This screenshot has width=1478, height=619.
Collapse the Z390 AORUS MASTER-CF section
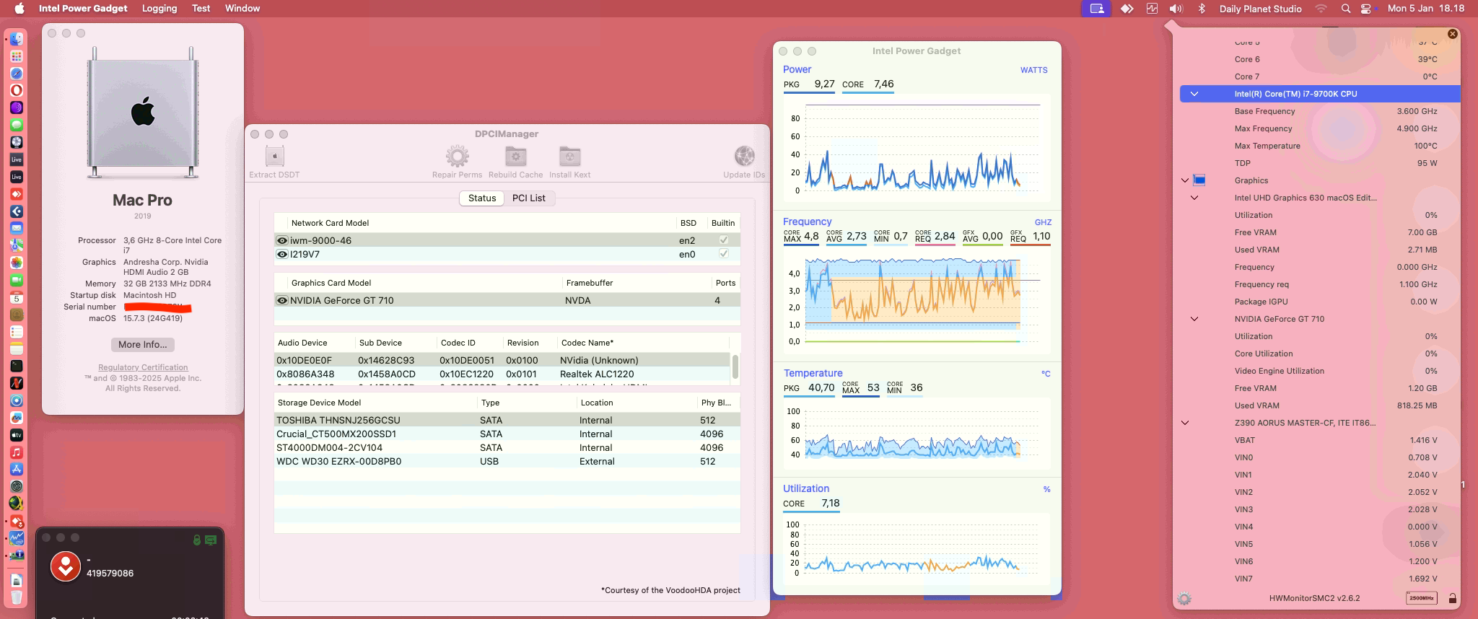(1184, 423)
